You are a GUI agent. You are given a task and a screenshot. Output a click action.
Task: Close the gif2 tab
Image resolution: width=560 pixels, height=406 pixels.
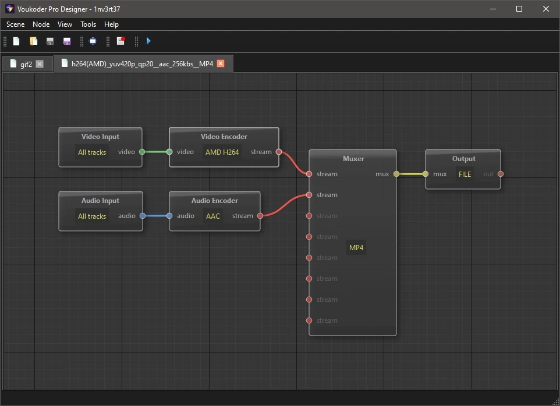pyautogui.click(x=40, y=64)
